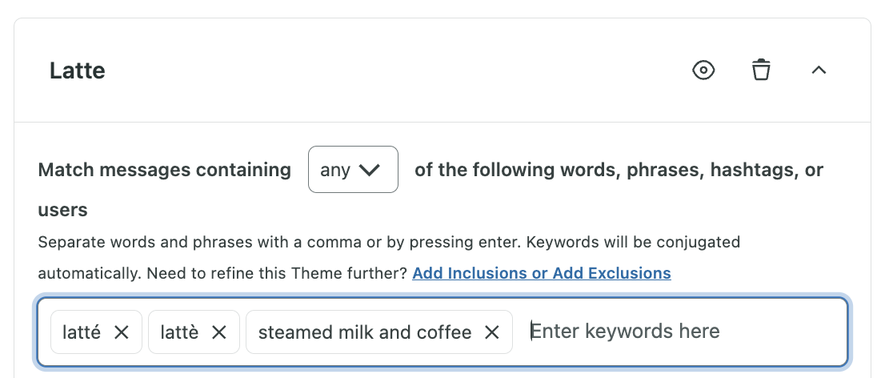885x378 pixels.
Task: Remove "steamed milk and coffee" keyword X
Action: tap(492, 332)
